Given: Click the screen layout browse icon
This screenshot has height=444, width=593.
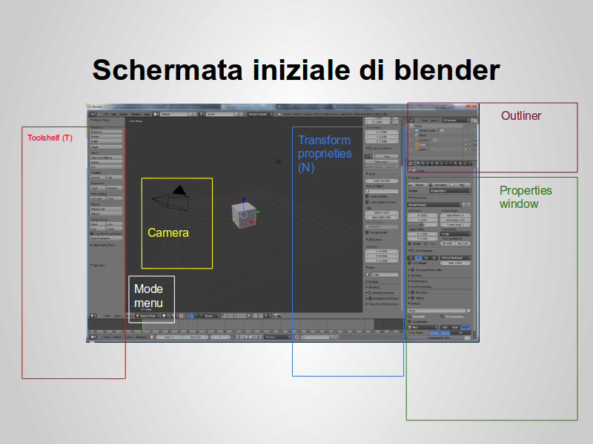Looking at the screenshot, I should 156,114.
